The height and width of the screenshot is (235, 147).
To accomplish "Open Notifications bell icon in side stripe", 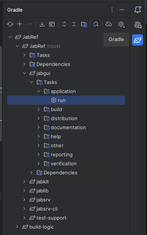I will [x=138, y=10].
